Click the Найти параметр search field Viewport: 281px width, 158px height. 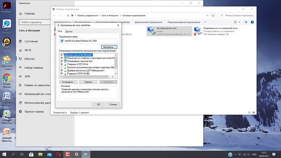[x=35, y=22]
